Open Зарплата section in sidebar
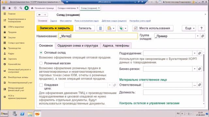This screenshot has height=117, width=209. coord(12,59)
